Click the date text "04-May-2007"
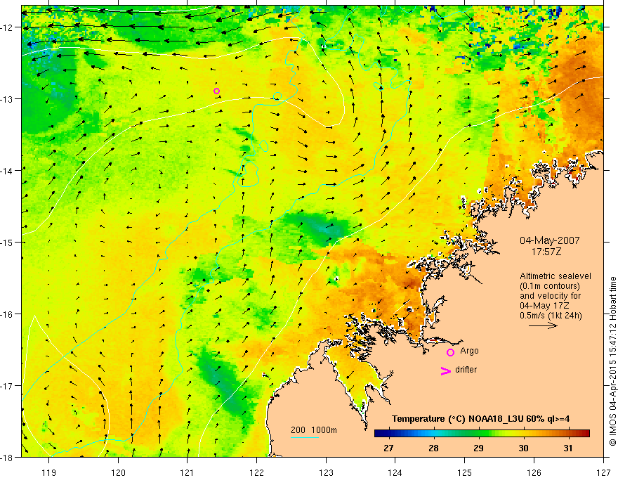 549,240
